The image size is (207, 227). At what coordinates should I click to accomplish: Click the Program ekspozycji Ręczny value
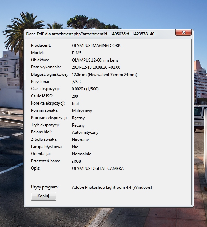pos(78,118)
